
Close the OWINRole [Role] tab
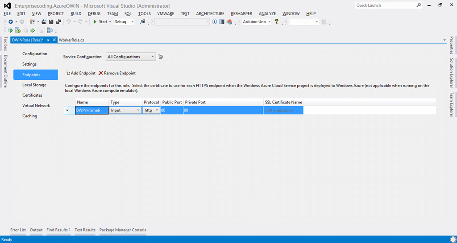54,40
